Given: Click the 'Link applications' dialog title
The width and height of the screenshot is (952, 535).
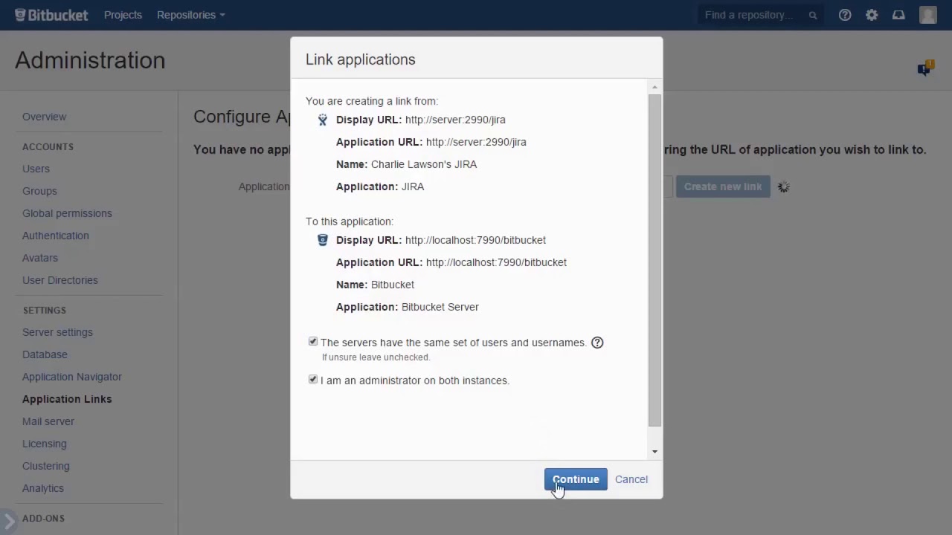Looking at the screenshot, I should coord(361,59).
